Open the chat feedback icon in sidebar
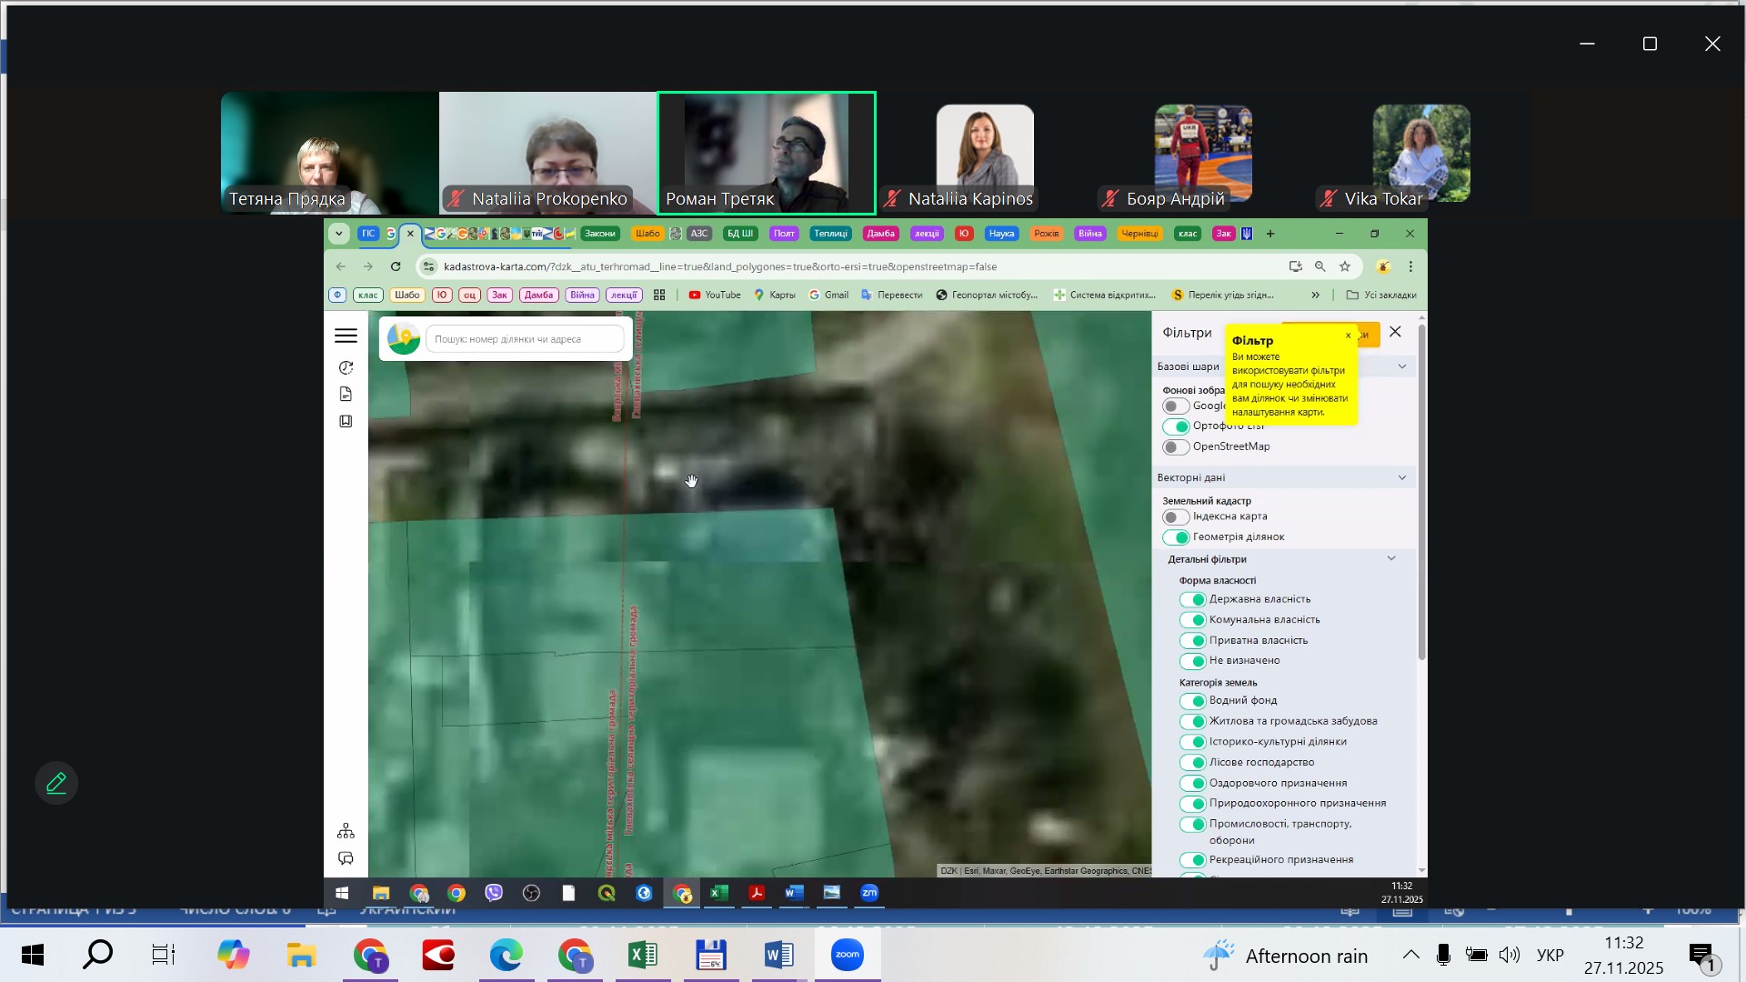This screenshot has width=1746, height=982. [346, 858]
